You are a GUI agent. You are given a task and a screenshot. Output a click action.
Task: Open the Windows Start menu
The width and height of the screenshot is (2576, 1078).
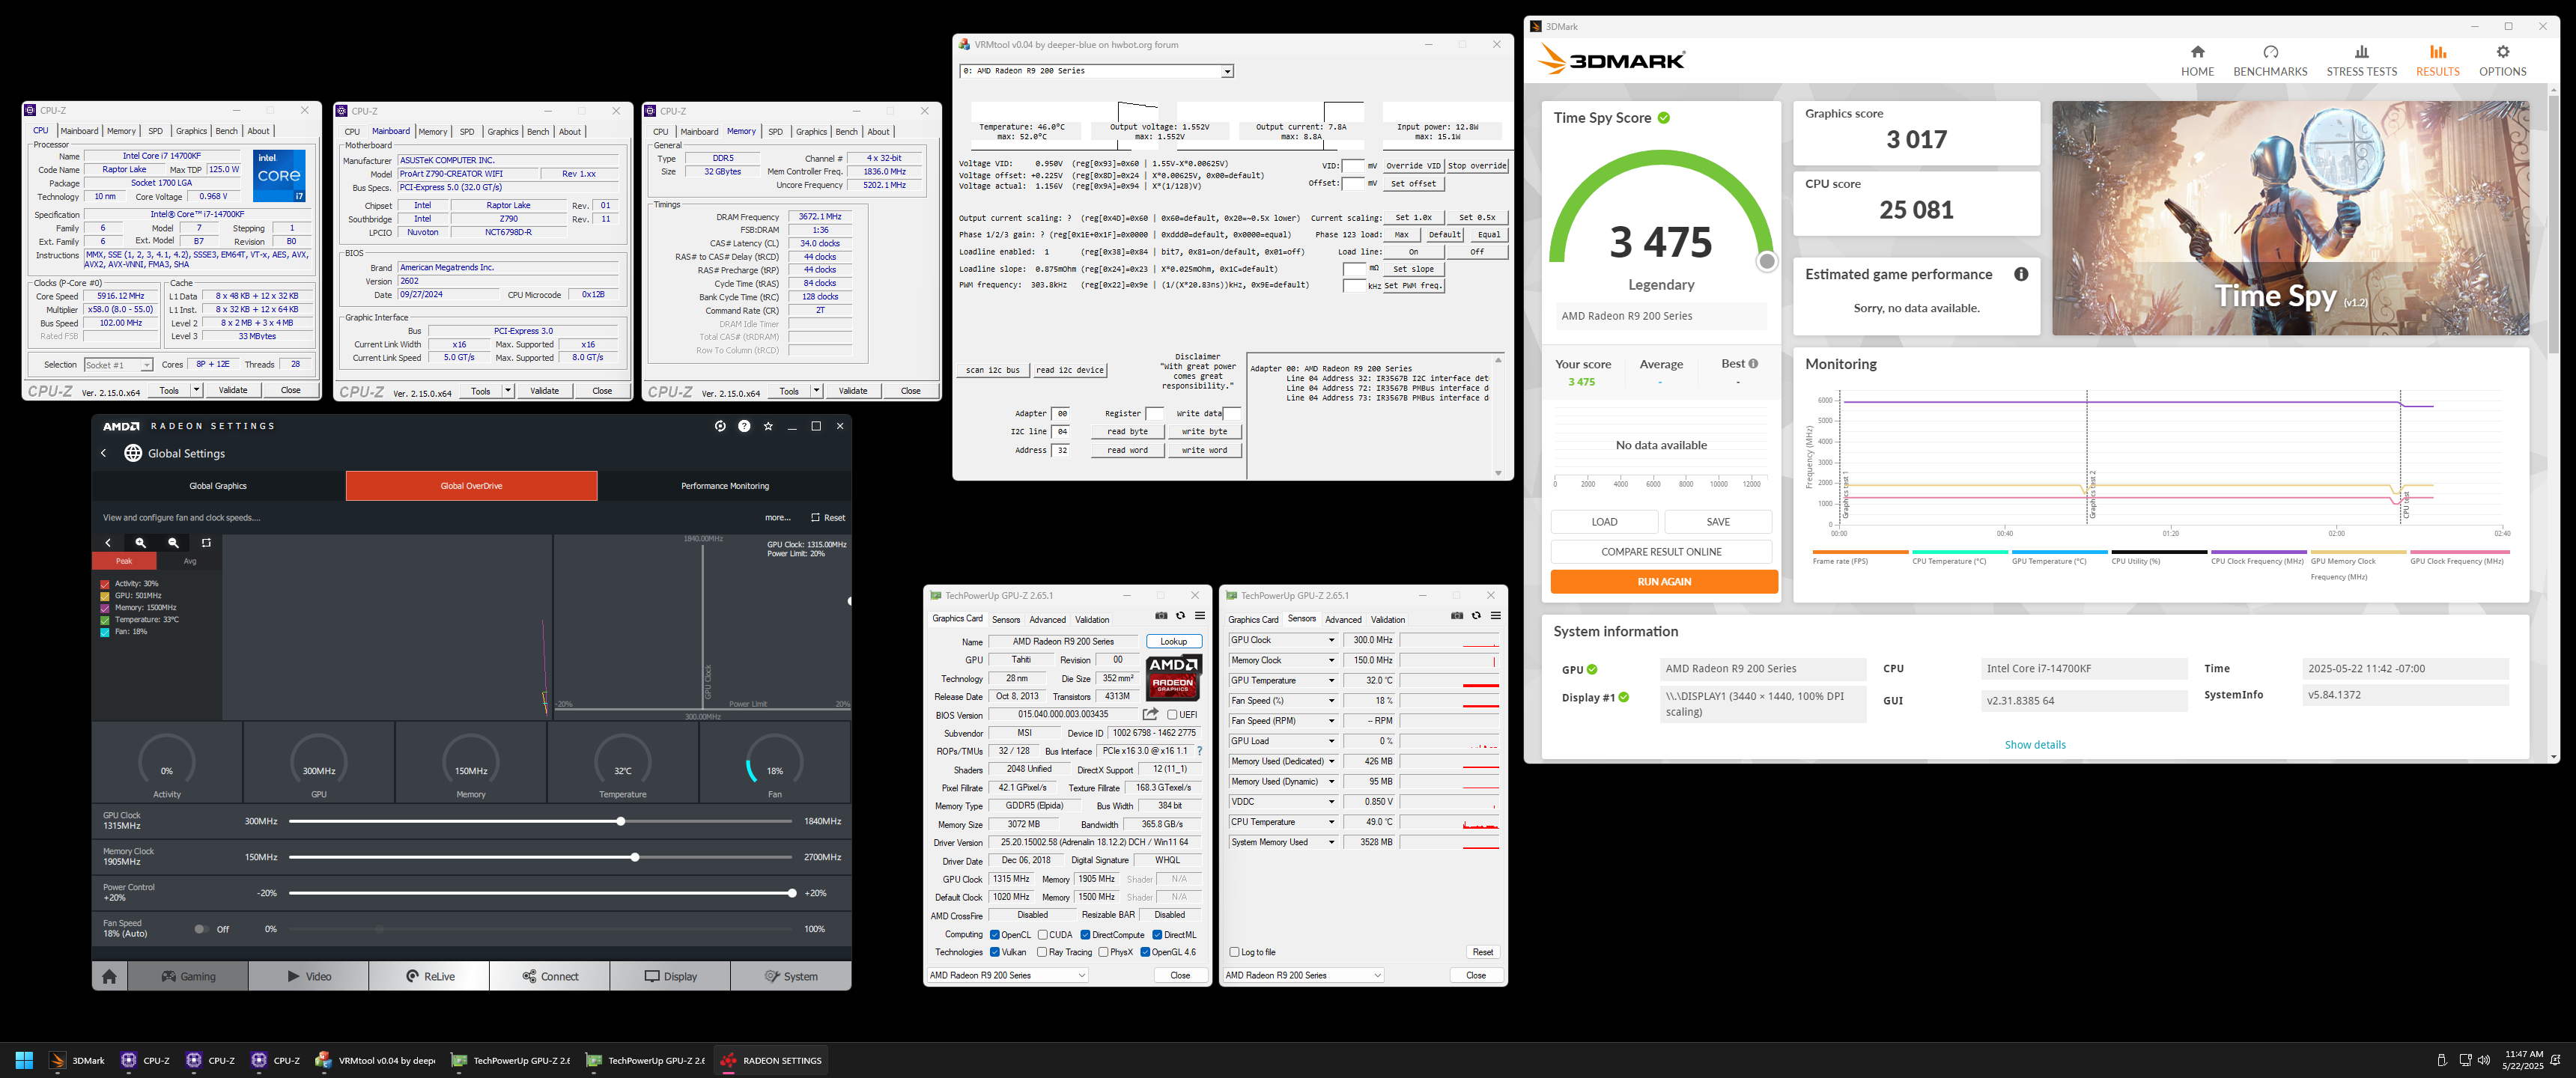click(25, 1060)
